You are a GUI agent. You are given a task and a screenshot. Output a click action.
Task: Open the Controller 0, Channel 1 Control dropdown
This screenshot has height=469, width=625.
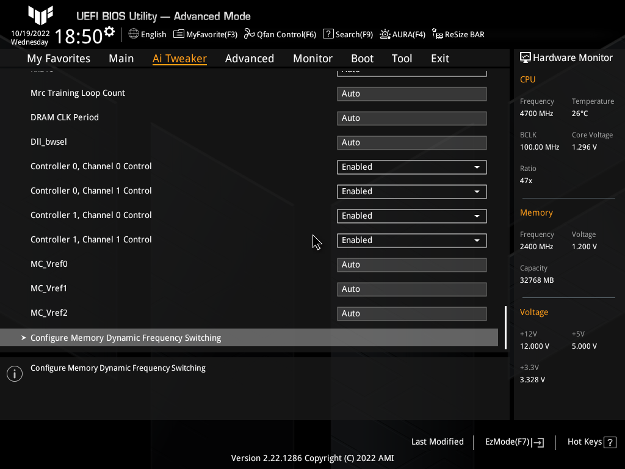point(411,191)
